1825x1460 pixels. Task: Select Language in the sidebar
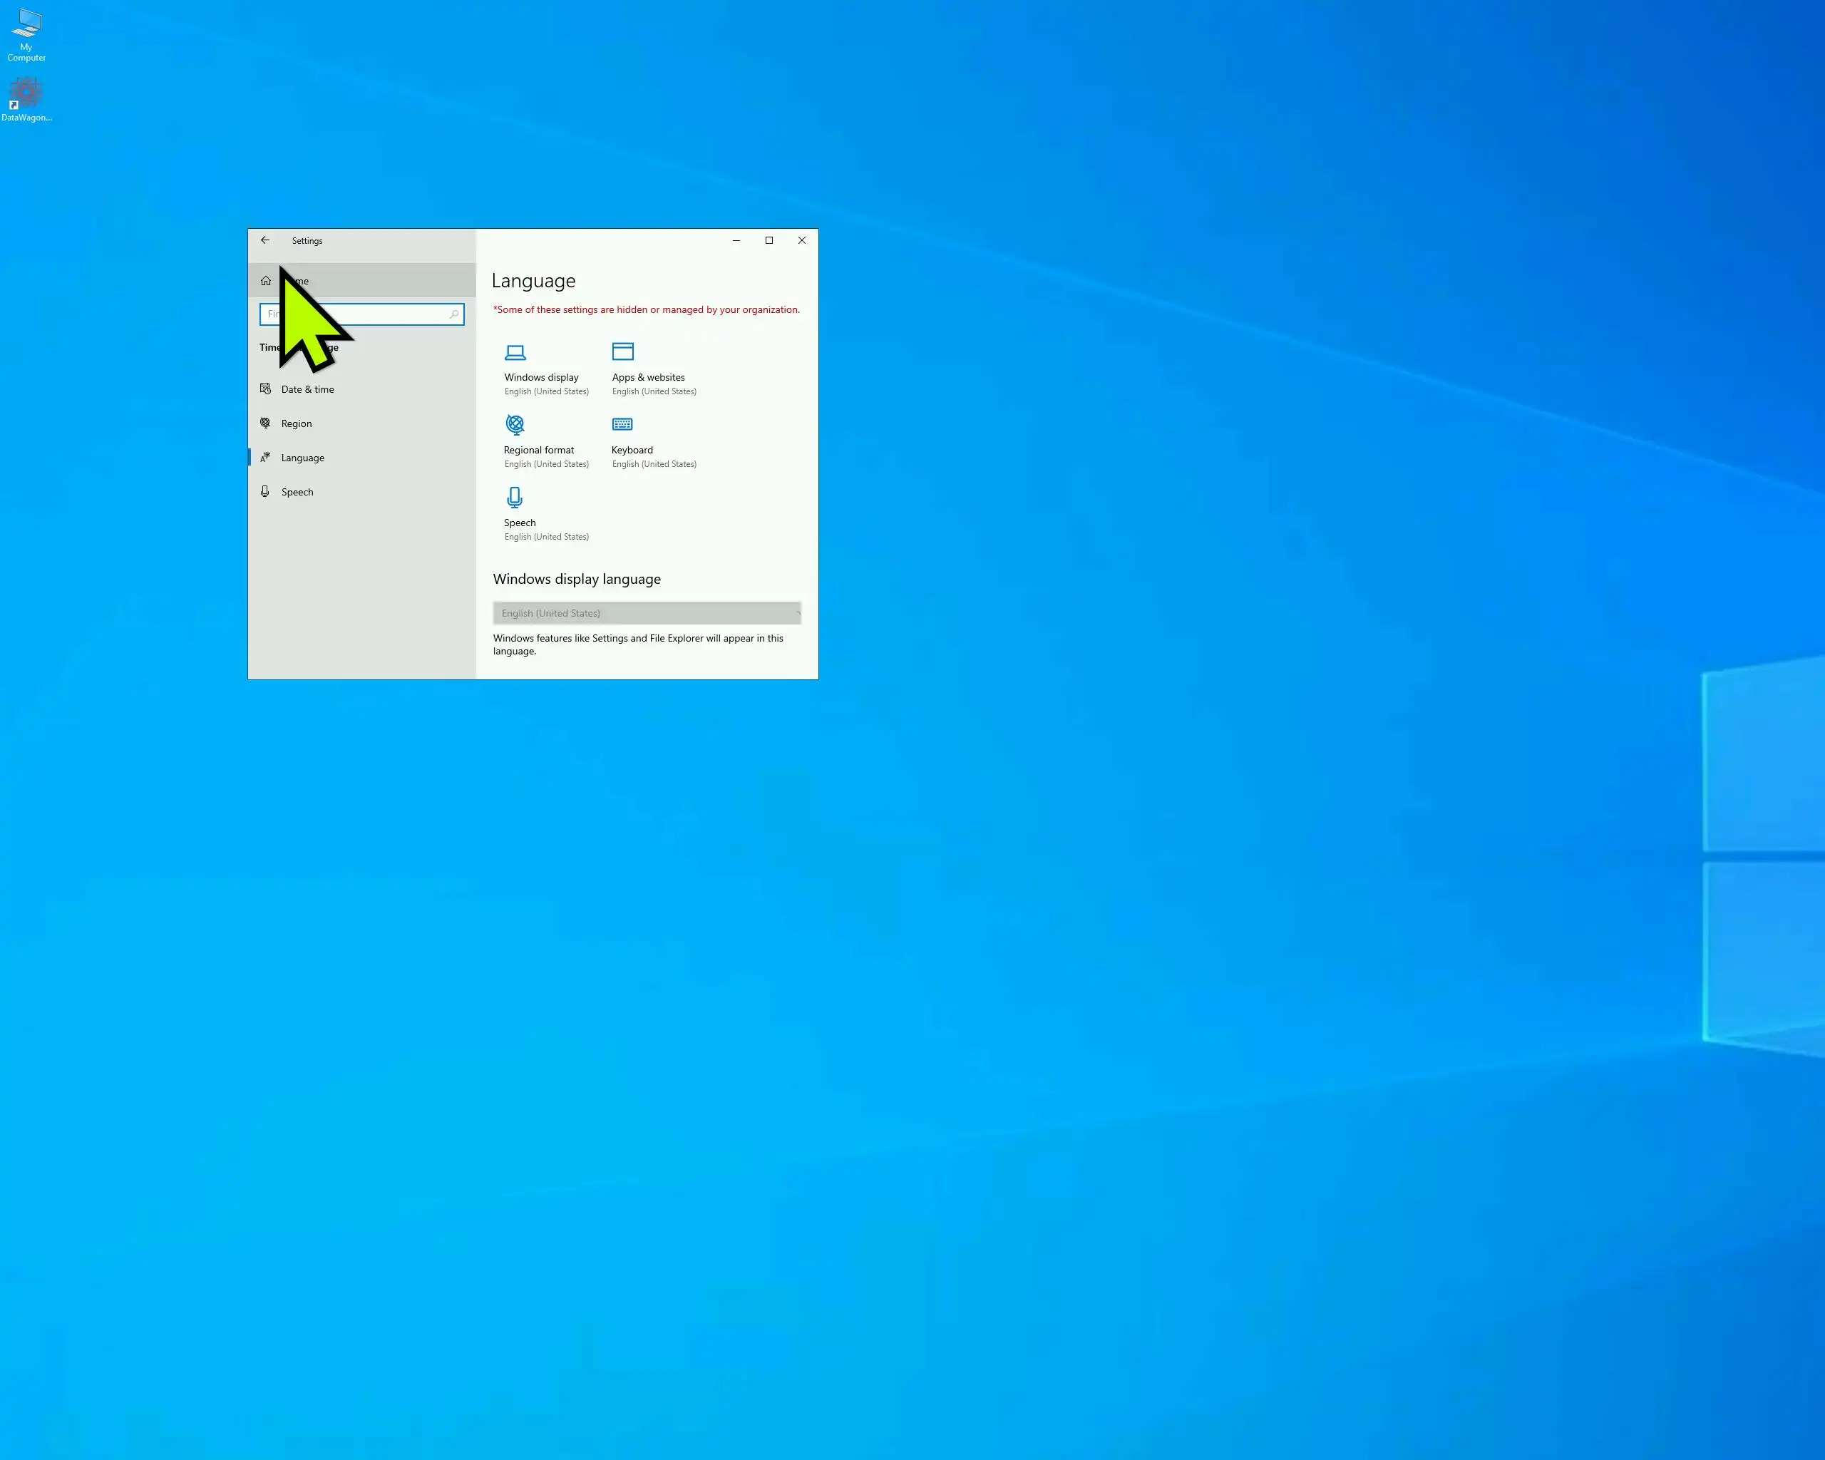(302, 458)
